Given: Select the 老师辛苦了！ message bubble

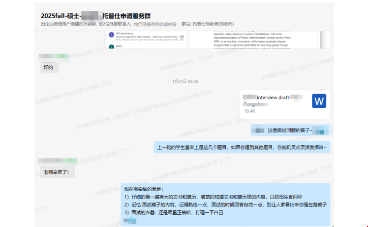Looking at the screenshot, I should [57, 172].
